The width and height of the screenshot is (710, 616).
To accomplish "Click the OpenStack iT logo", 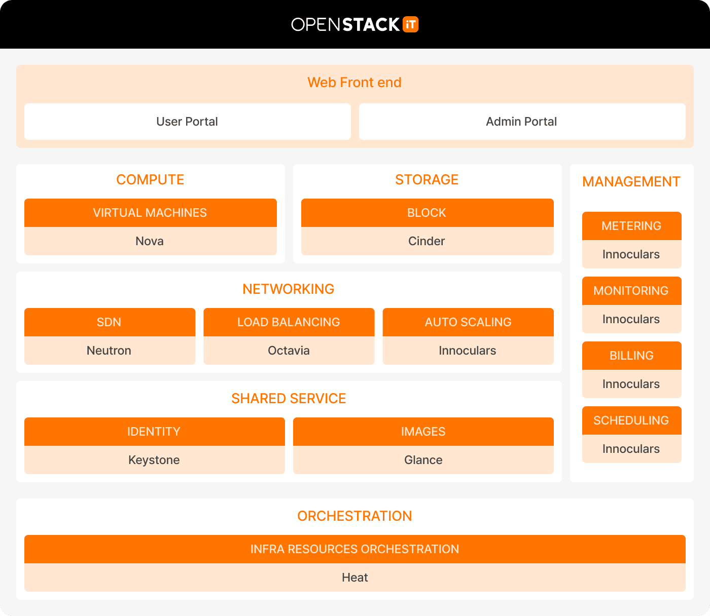I will [x=354, y=24].
